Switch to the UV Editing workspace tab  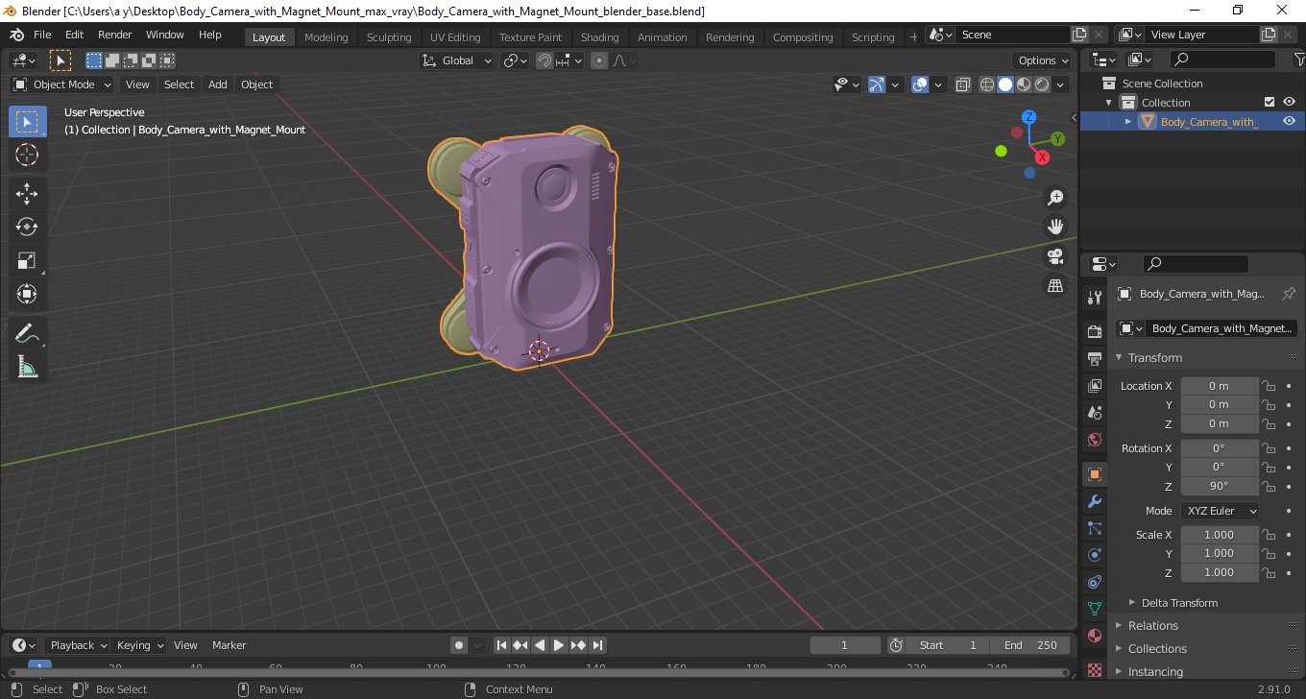click(x=455, y=36)
